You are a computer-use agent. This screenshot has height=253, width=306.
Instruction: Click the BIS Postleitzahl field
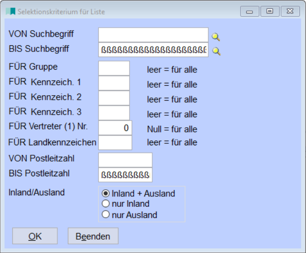(125, 175)
